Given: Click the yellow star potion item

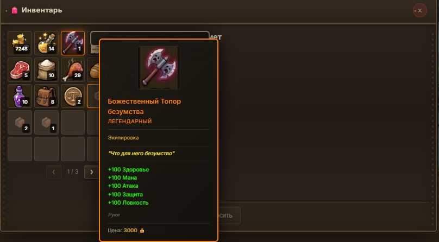Looking at the screenshot, I should coord(47,43).
